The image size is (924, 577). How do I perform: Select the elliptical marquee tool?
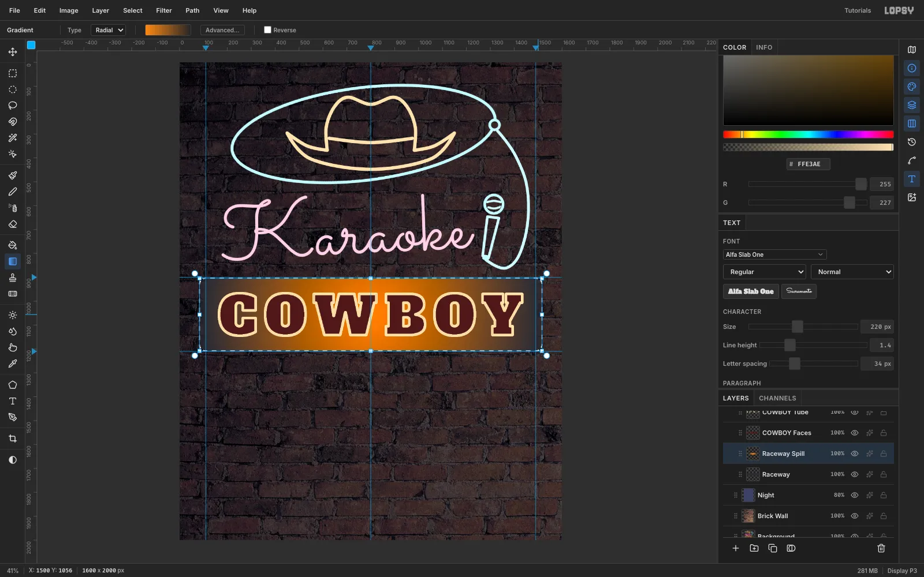12,89
